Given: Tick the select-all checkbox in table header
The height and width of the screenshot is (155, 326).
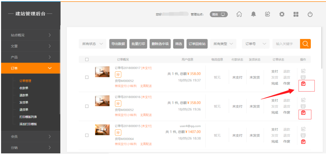Looking at the screenshot, I should coord(87,60).
